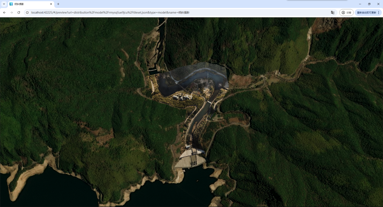The image size is (383, 207).
Task: Close the 倾斜摄影 tab
Action: [51, 4]
